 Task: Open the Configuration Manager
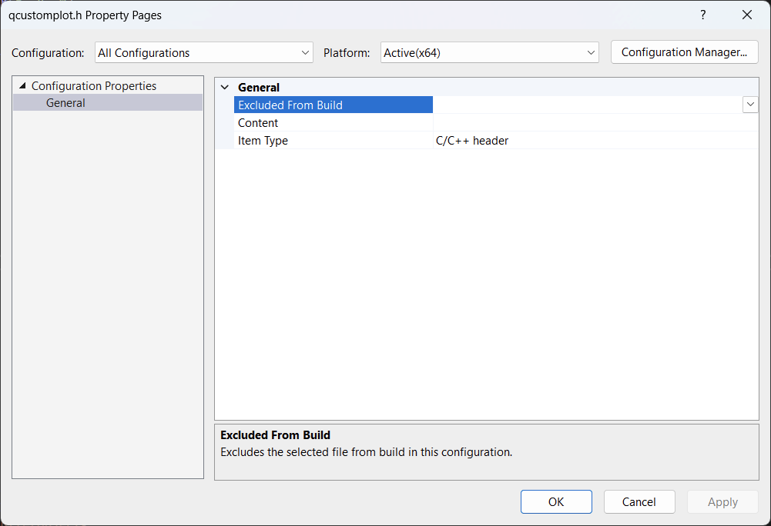click(684, 52)
